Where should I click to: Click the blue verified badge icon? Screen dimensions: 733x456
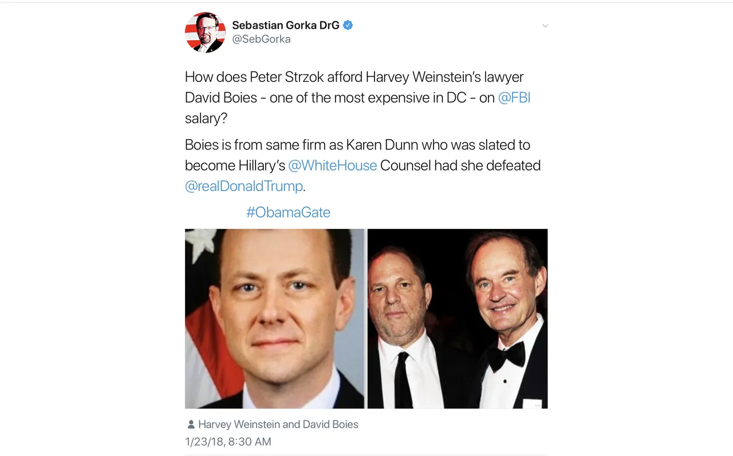pyautogui.click(x=348, y=25)
